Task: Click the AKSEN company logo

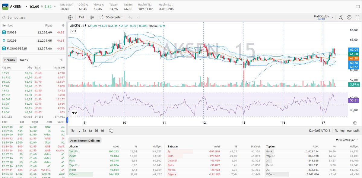Action: click(x=5, y=6)
